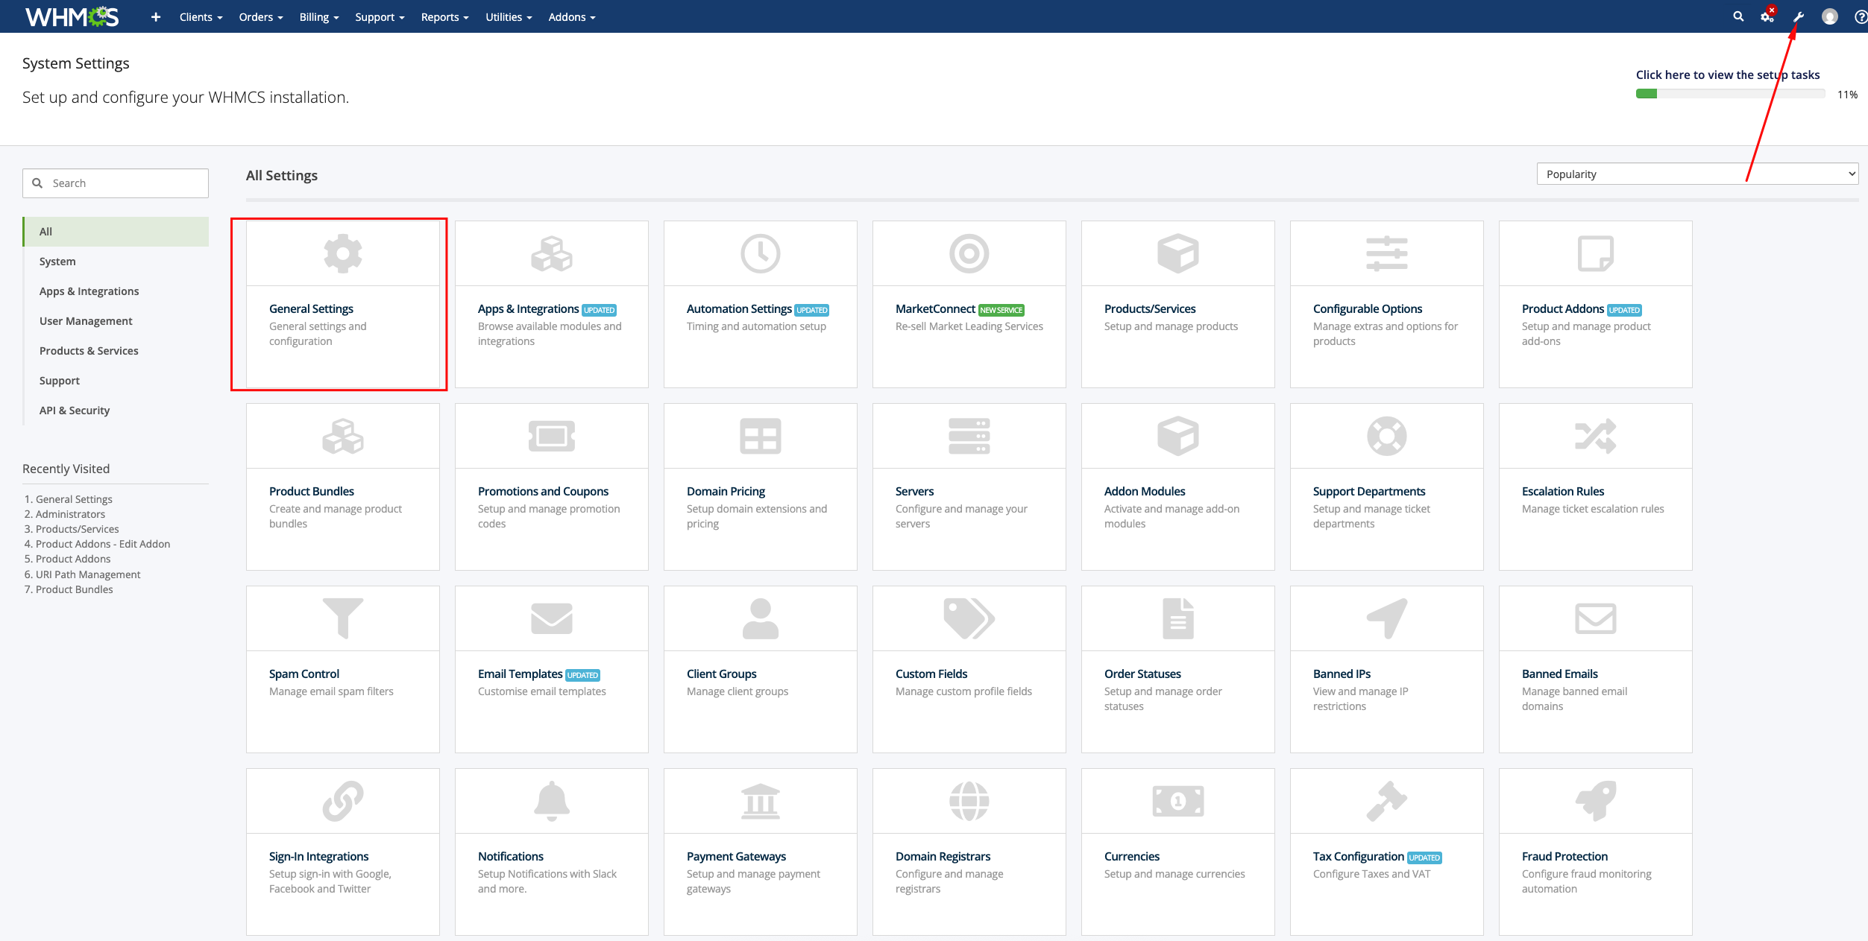1868x941 pixels.
Task: Expand the Clients menu dropdown
Action: 201,17
